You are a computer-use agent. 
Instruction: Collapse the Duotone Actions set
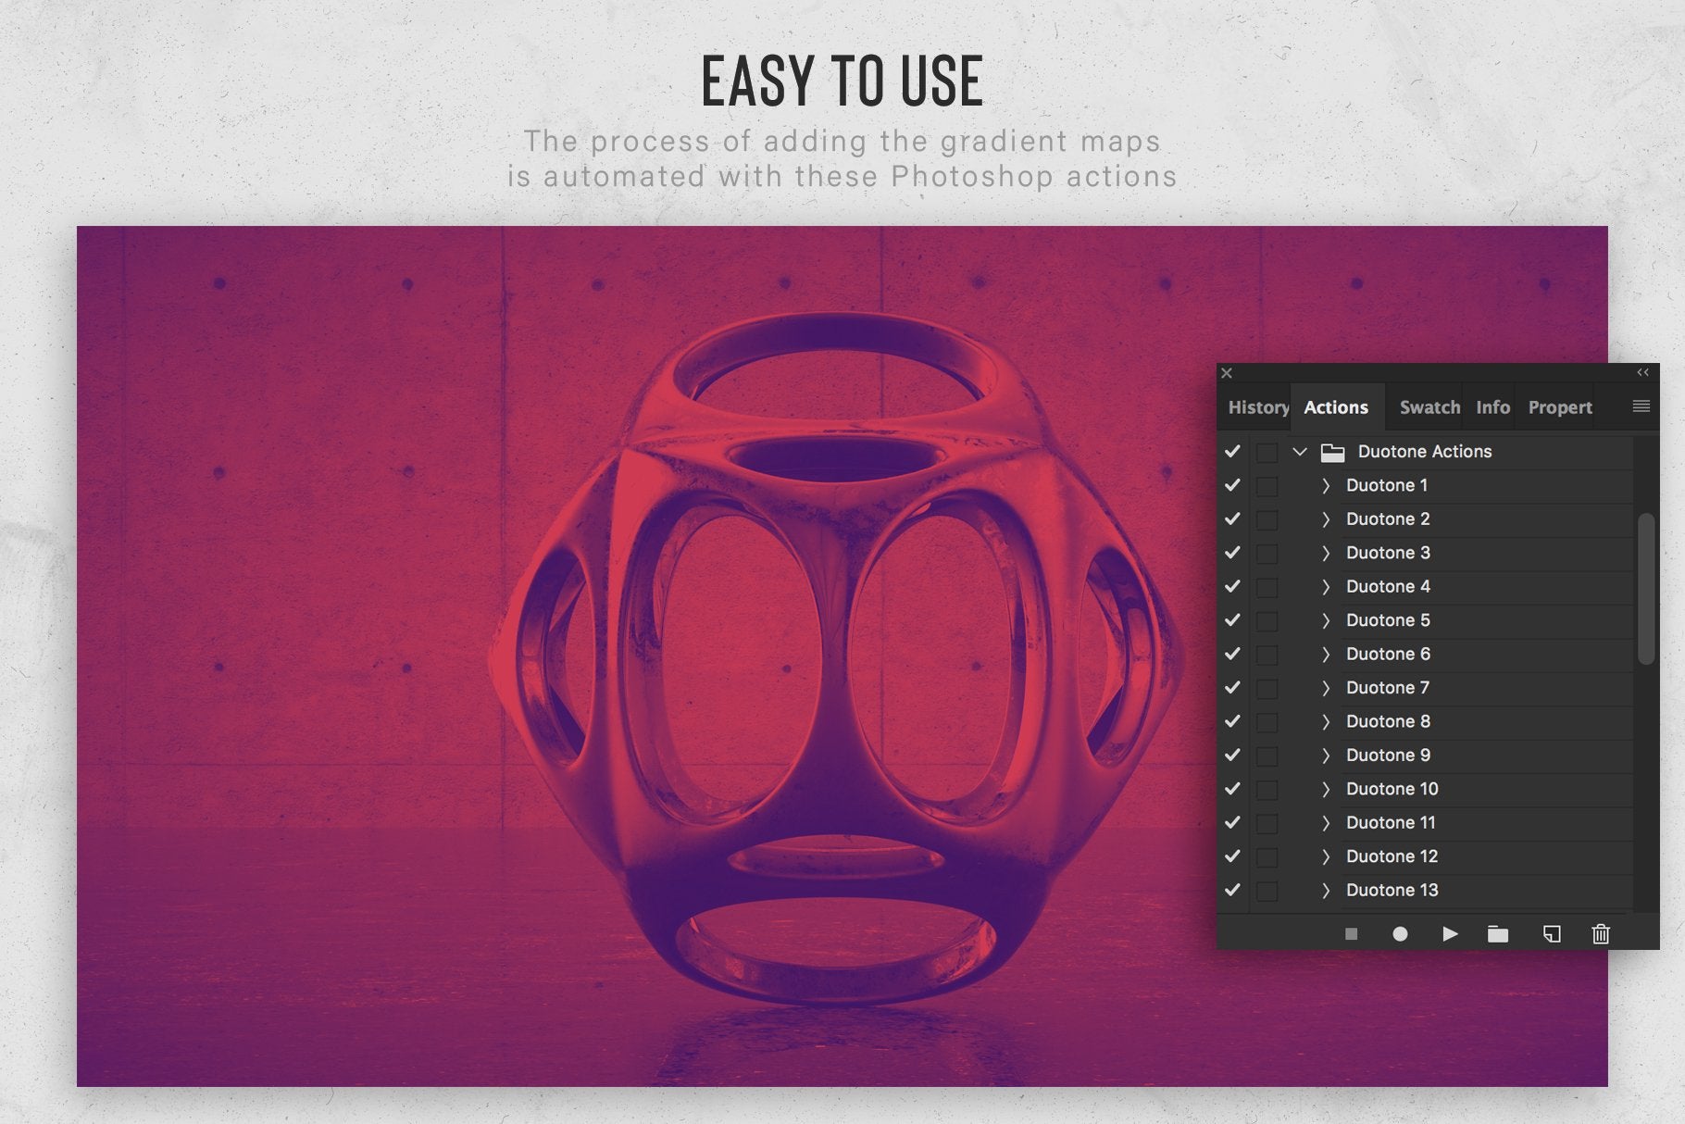[1300, 452]
